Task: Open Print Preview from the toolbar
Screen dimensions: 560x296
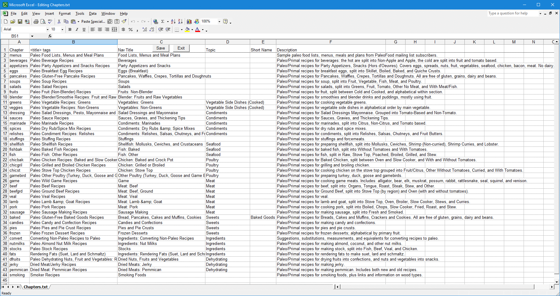Action: pos(43,22)
